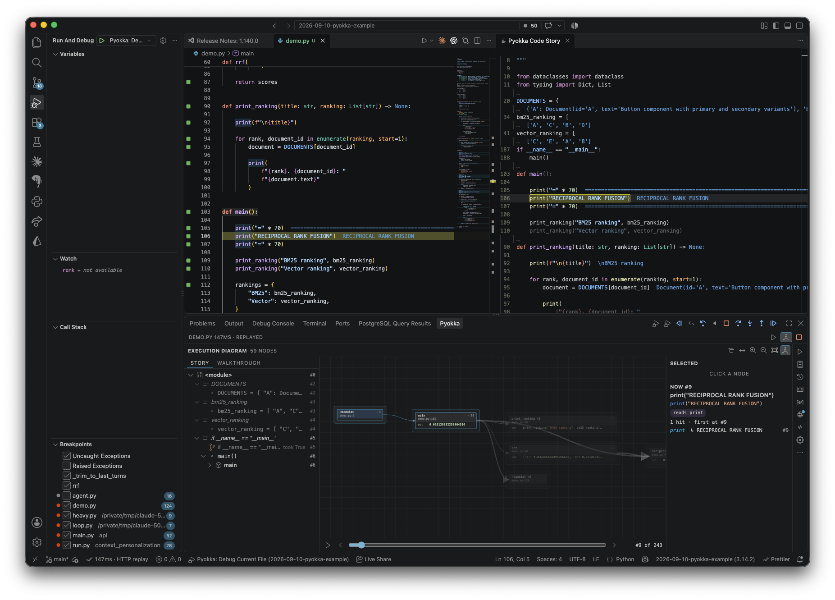Maximize the bottom panel size

tap(789, 323)
